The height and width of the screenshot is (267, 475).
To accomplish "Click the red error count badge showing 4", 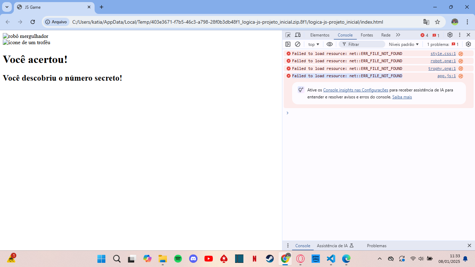I will (x=424, y=35).
